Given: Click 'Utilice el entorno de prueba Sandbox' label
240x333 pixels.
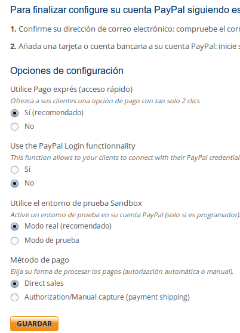Looking at the screenshot, I should point(76,203).
